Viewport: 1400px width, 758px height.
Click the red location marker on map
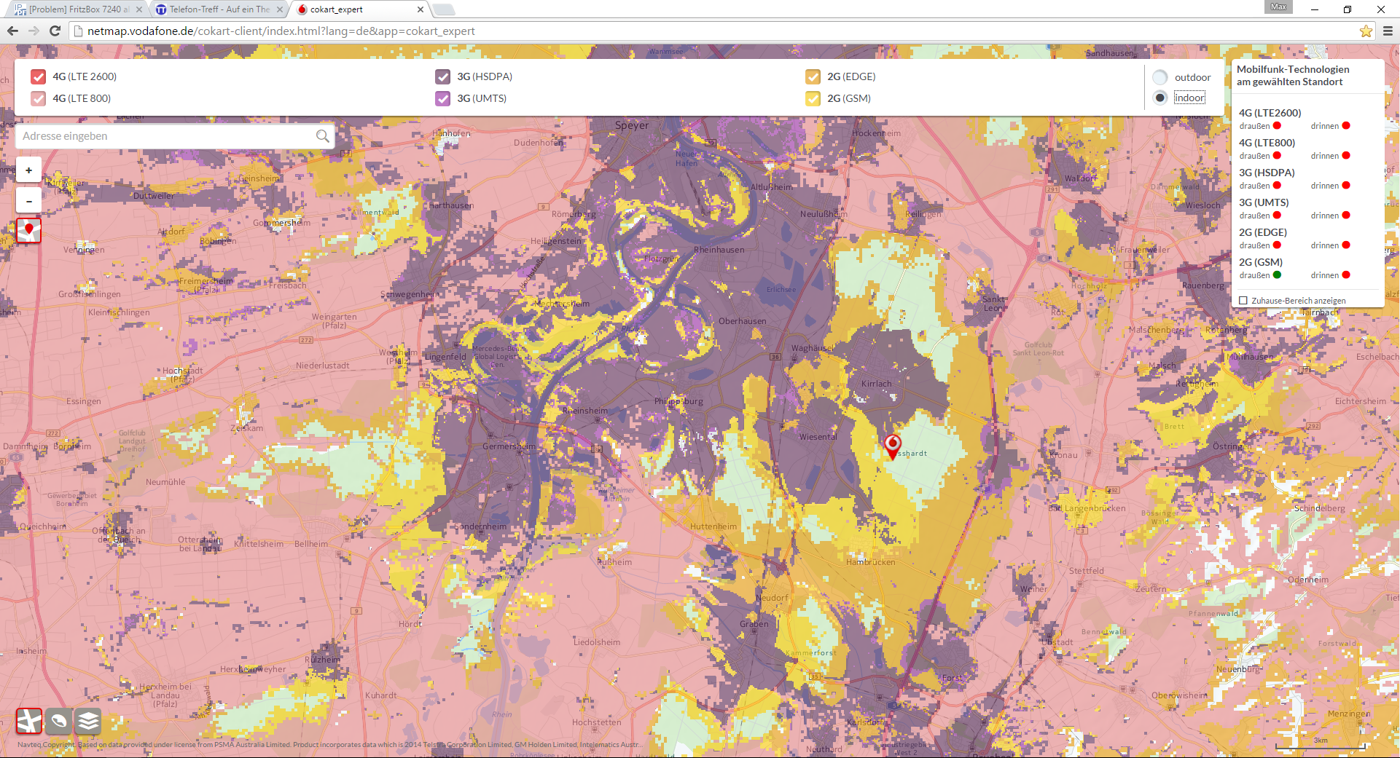[892, 446]
